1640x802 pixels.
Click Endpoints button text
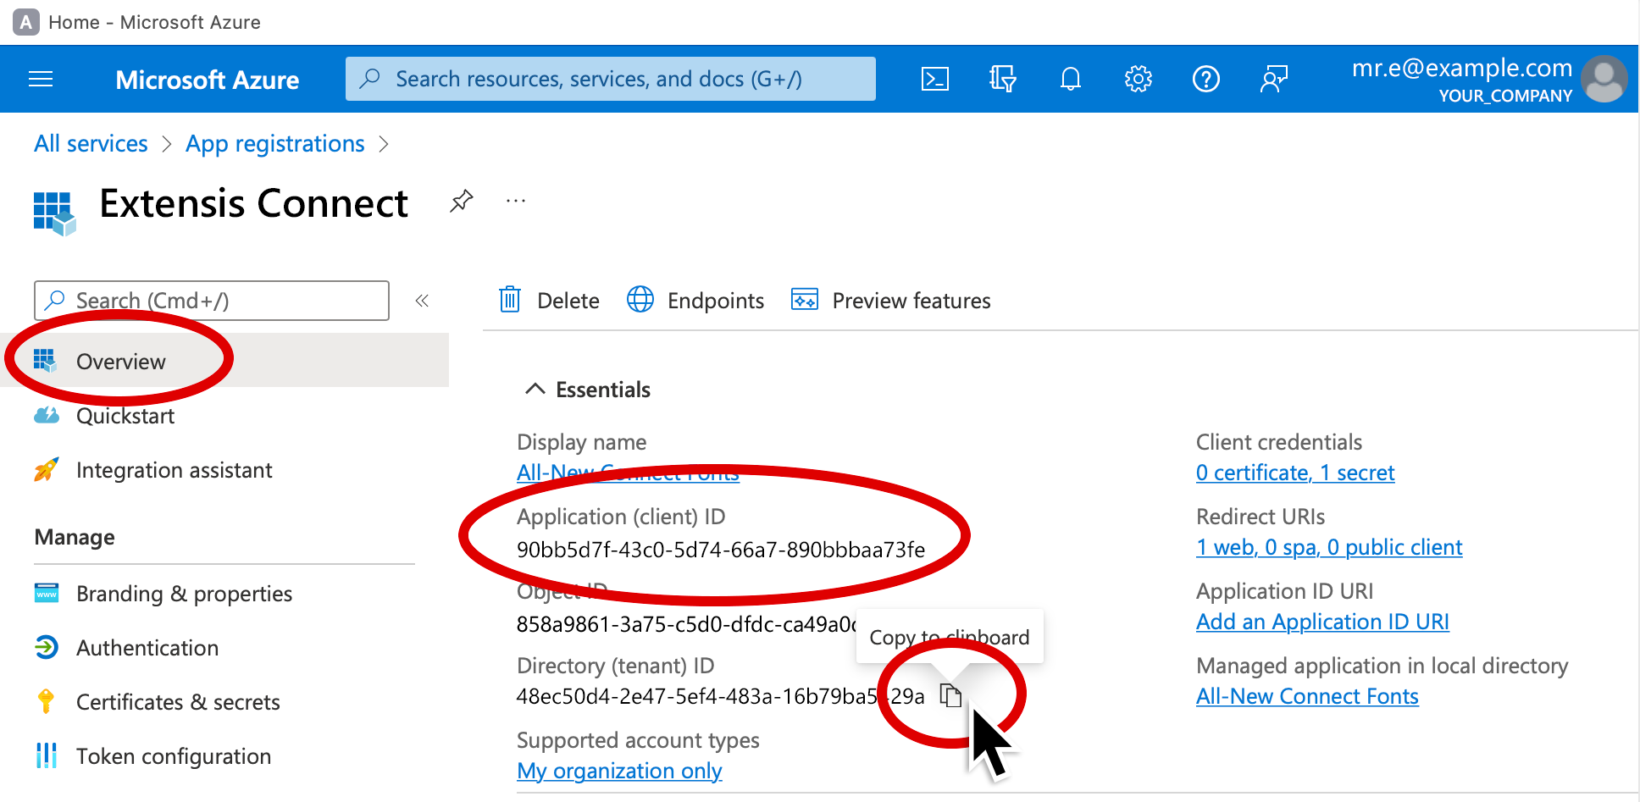click(x=716, y=301)
